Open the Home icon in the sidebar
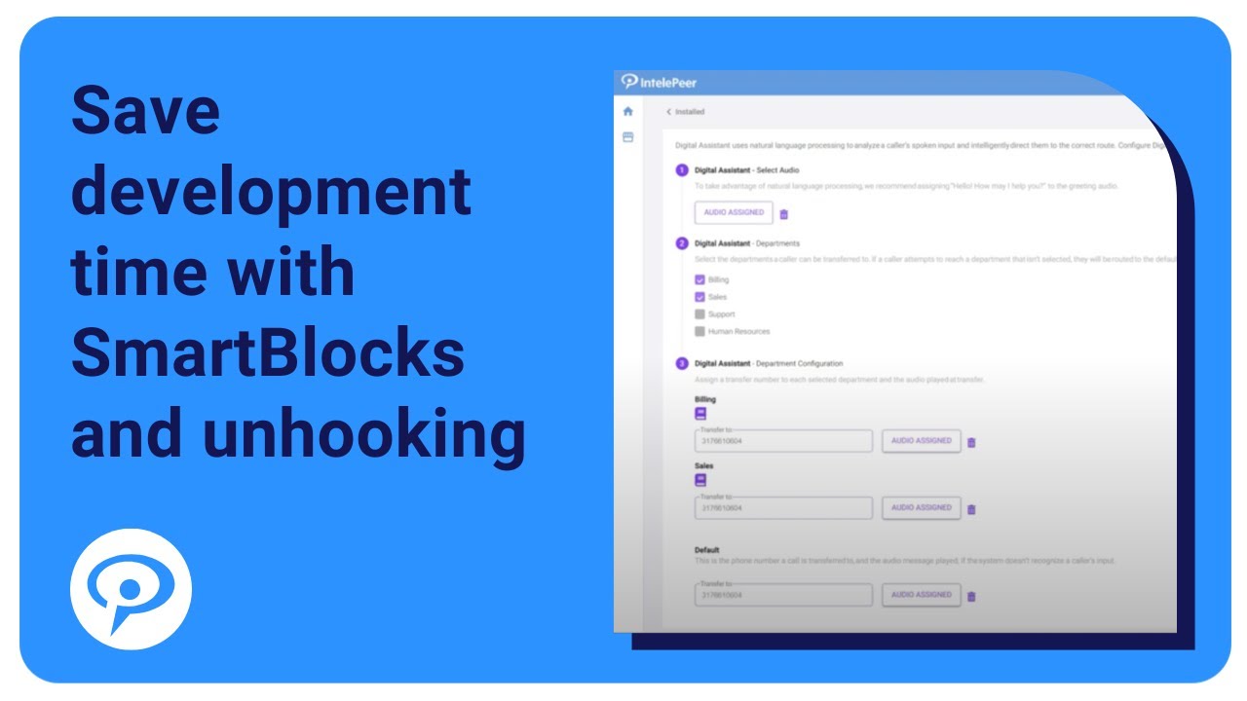The width and height of the screenshot is (1247, 701). 627,112
